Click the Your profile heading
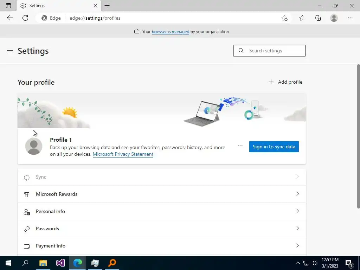The width and height of the screenshot is (360, 270). coord(36,82)
